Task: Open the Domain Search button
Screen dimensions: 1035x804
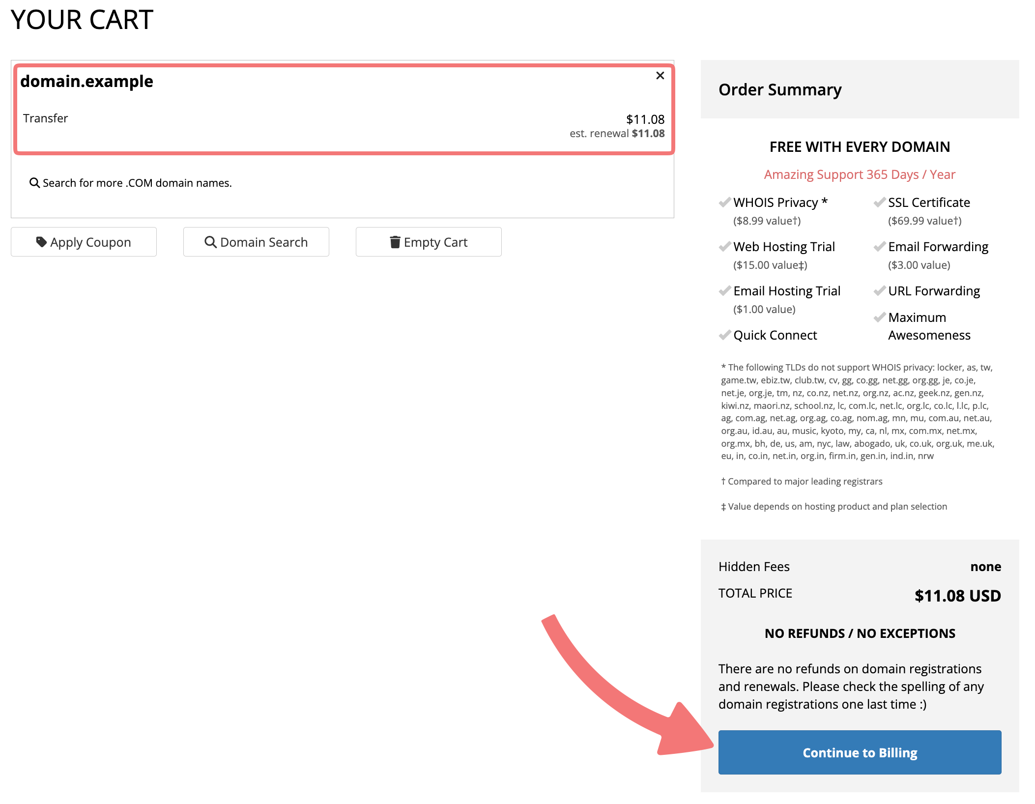Action: 256,242
